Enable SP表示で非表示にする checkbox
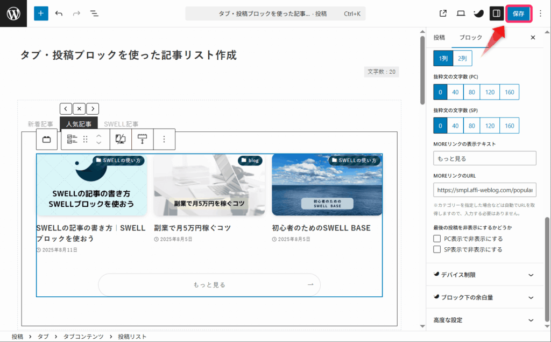Screen dimensions: 551x342 point(437,249)
